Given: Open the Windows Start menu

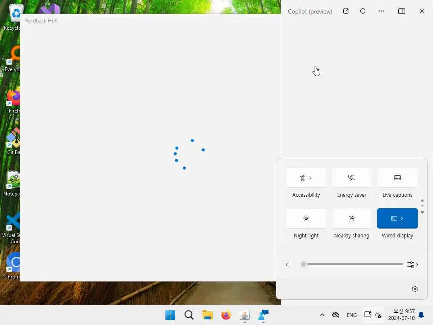Looking at the screenshot, I should (170, 315).
